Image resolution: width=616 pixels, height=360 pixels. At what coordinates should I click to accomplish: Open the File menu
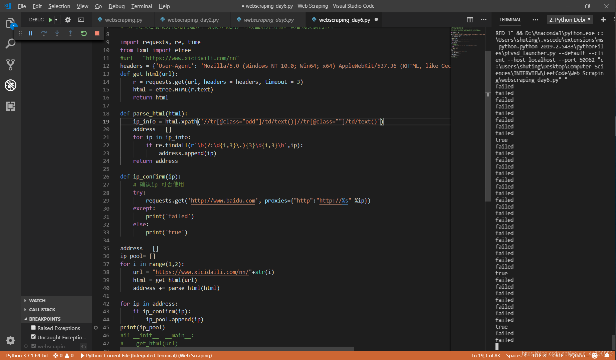click(22, 6)
